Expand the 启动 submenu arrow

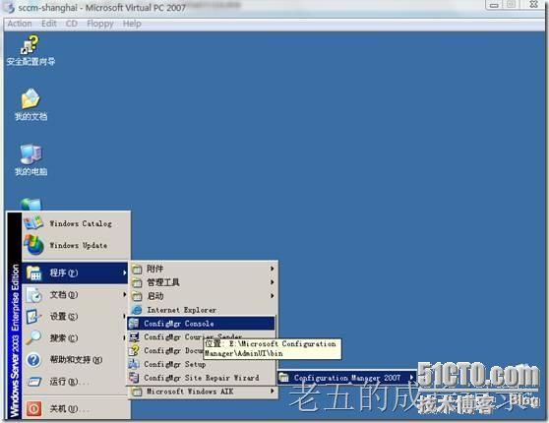(273, 296)
